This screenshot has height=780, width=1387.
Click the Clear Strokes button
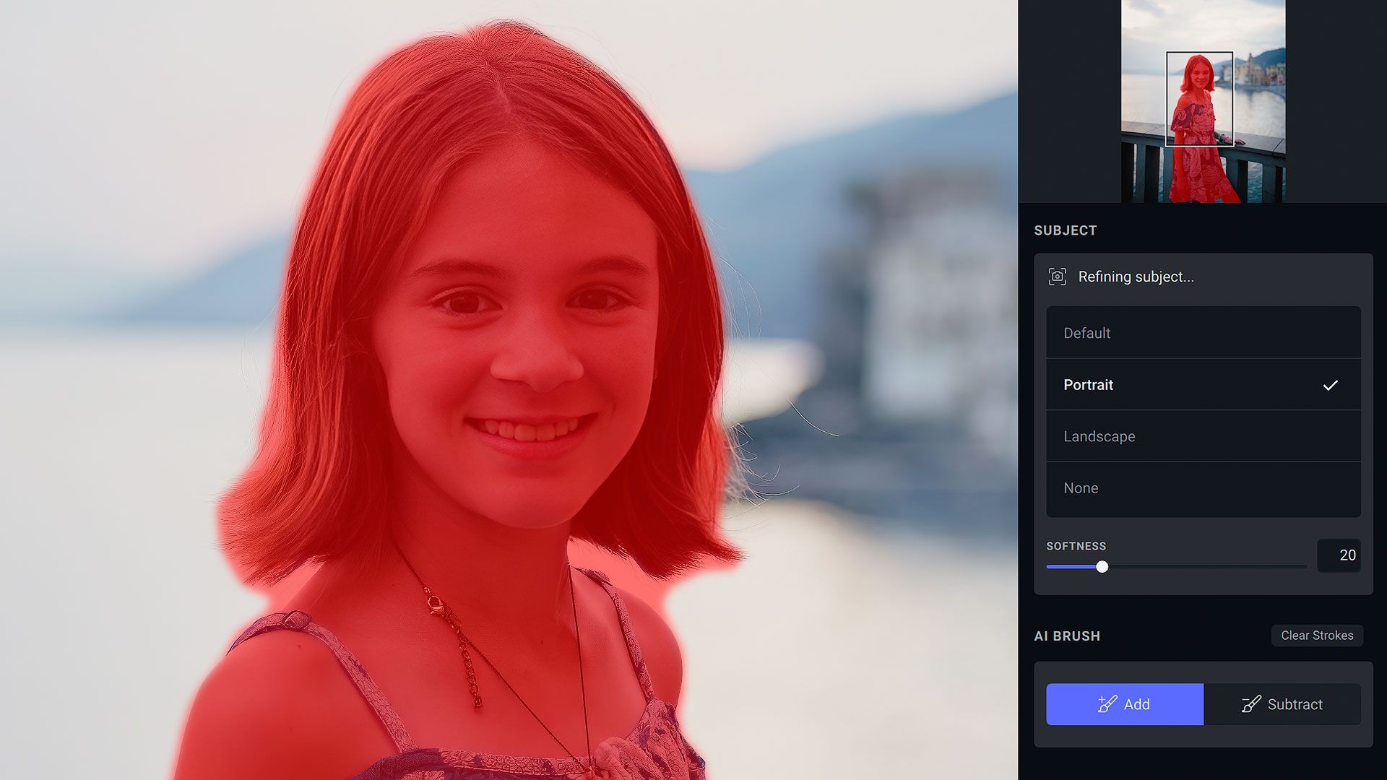pos(1316,636)
